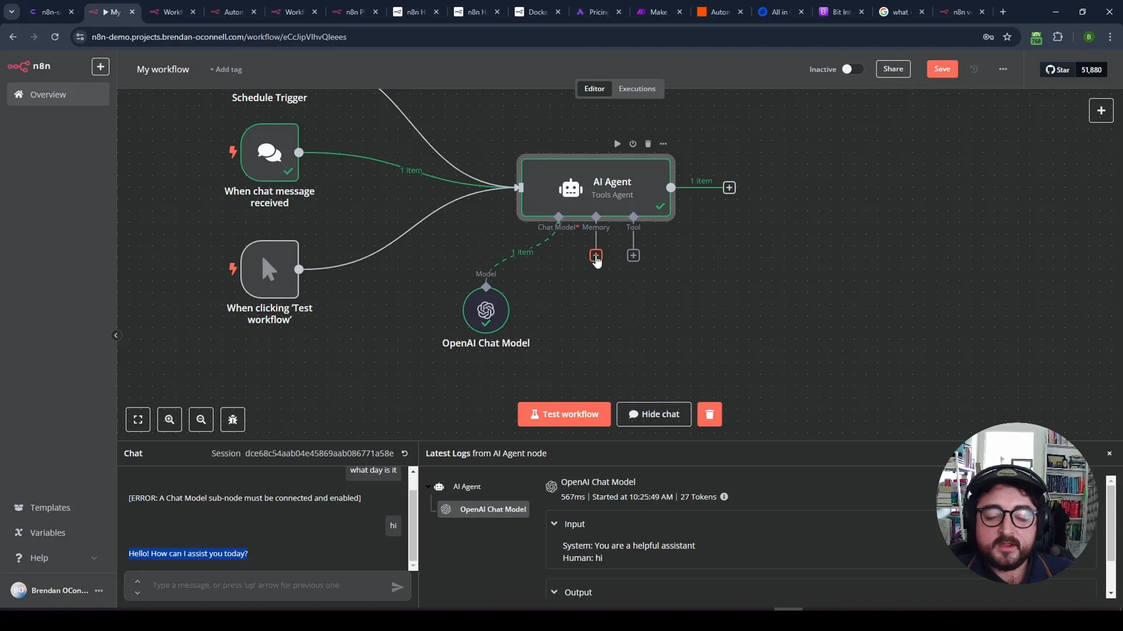Screen dimensions: 1123x631
Task: Click the GitHub Star button
Action: pyautogui.click(x=1057, y=70)
